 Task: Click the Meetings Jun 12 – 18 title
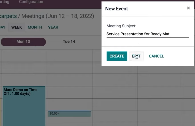(x=58, y=16)
